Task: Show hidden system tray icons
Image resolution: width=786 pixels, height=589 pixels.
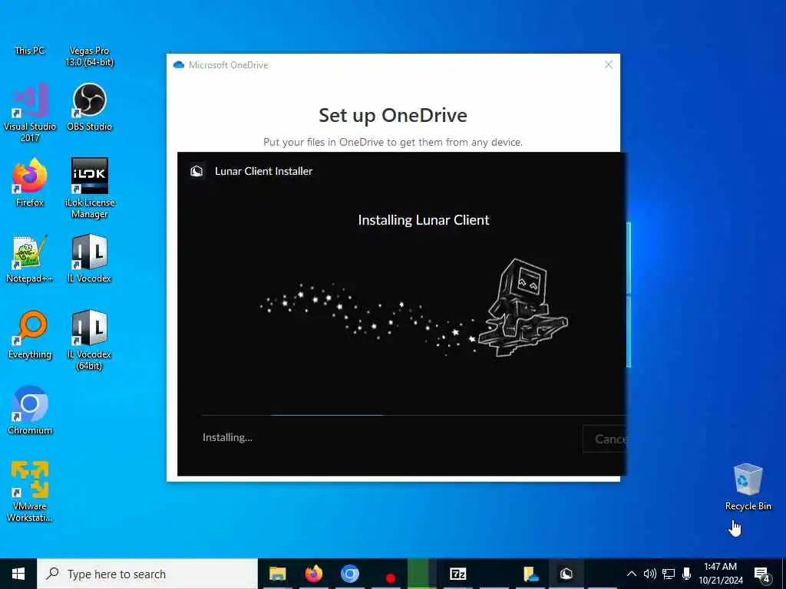Action: [632, 574]
